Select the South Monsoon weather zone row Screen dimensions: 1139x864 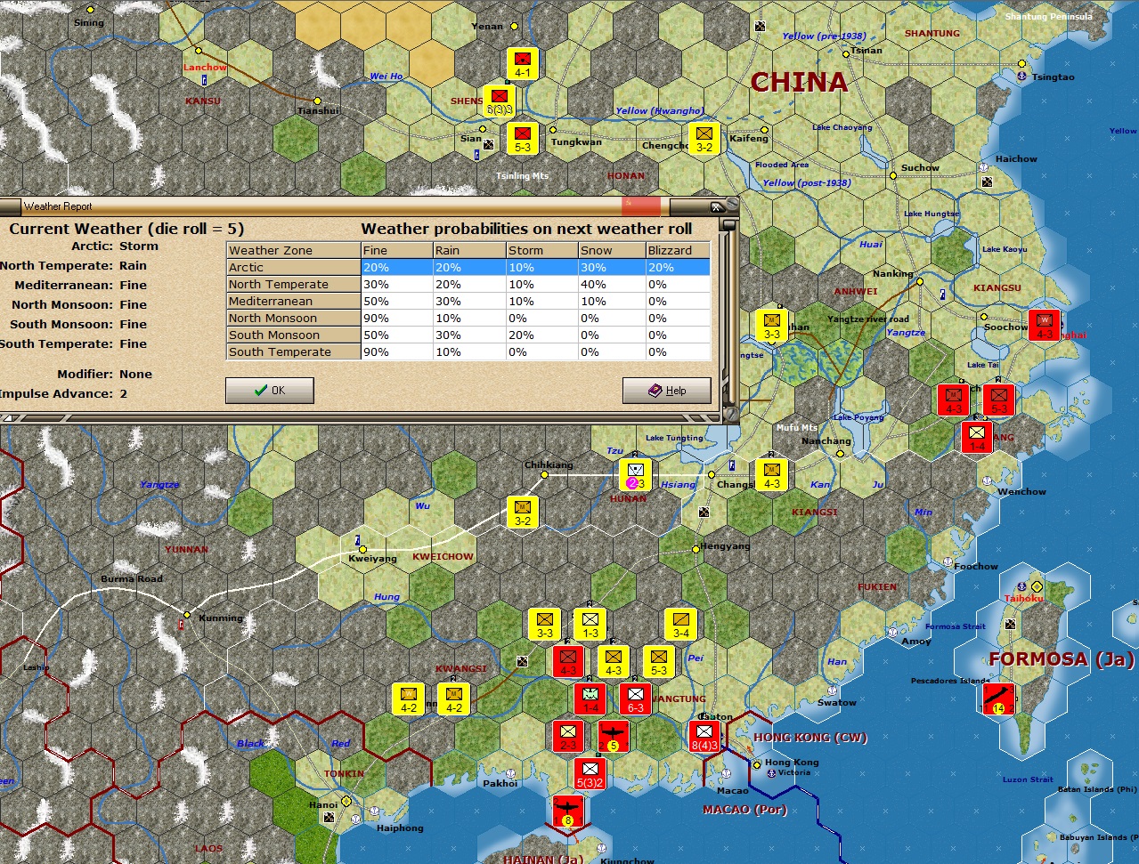(468, 335)
